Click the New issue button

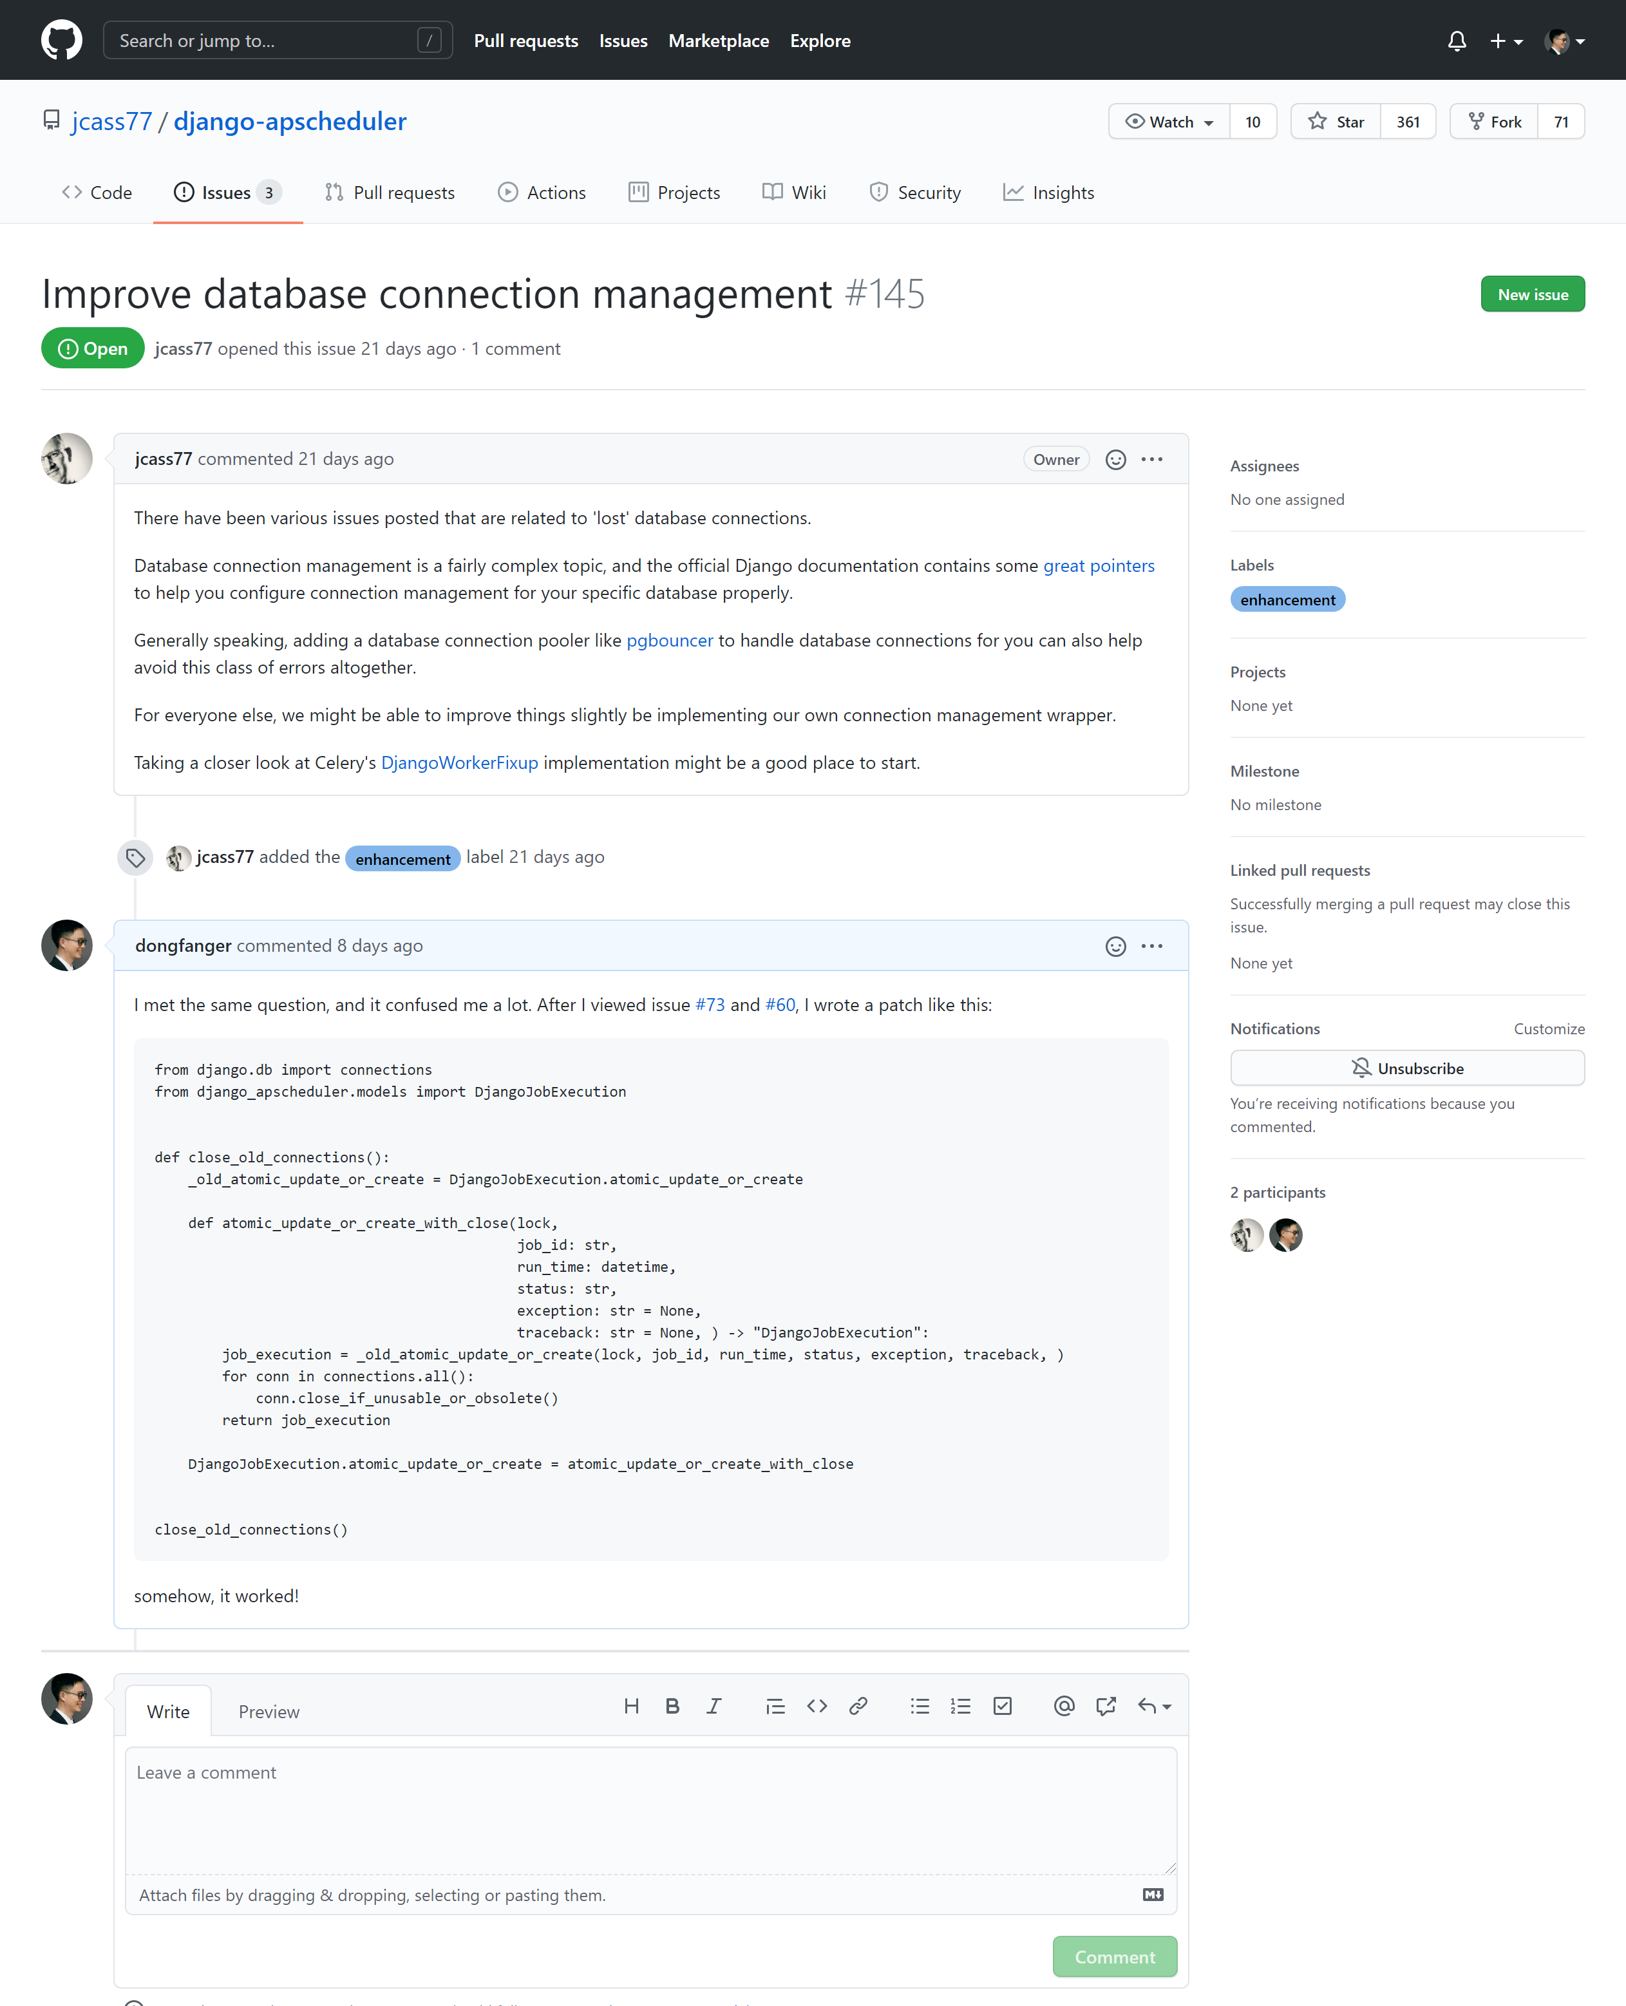1533,294
